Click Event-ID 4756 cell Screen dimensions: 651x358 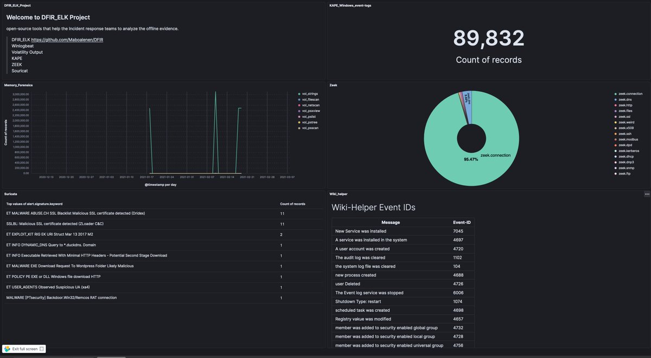pos(458,345)
